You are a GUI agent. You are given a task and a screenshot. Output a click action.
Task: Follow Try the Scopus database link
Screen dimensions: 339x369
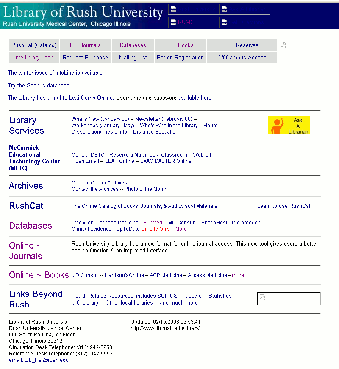[39, 85]
